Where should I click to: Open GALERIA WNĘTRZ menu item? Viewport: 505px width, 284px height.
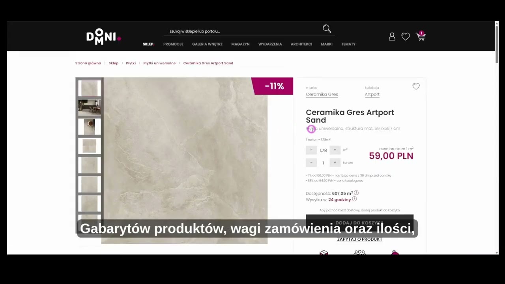tap(207, 44)
